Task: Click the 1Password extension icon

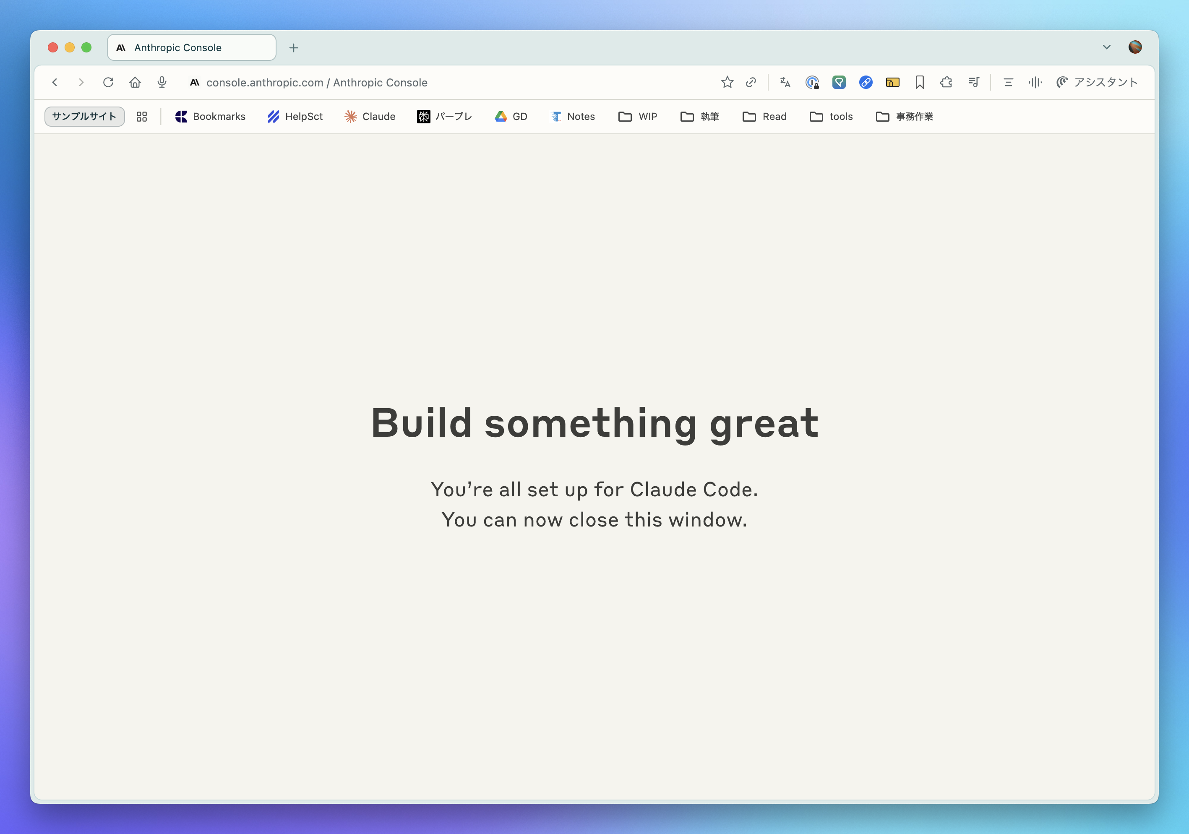Action: [812, 82]
